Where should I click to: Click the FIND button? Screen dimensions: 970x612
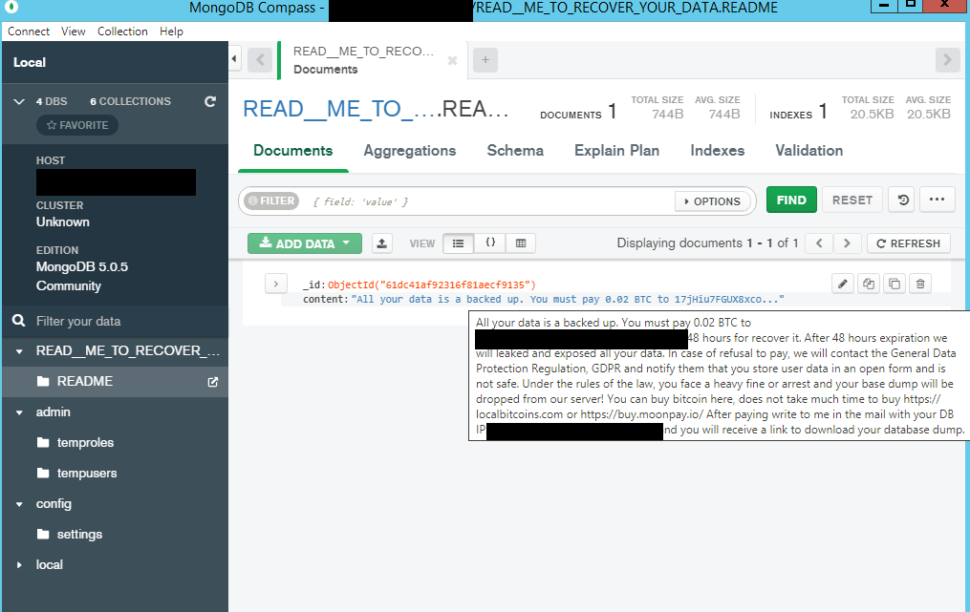click(x=792, y=200)
